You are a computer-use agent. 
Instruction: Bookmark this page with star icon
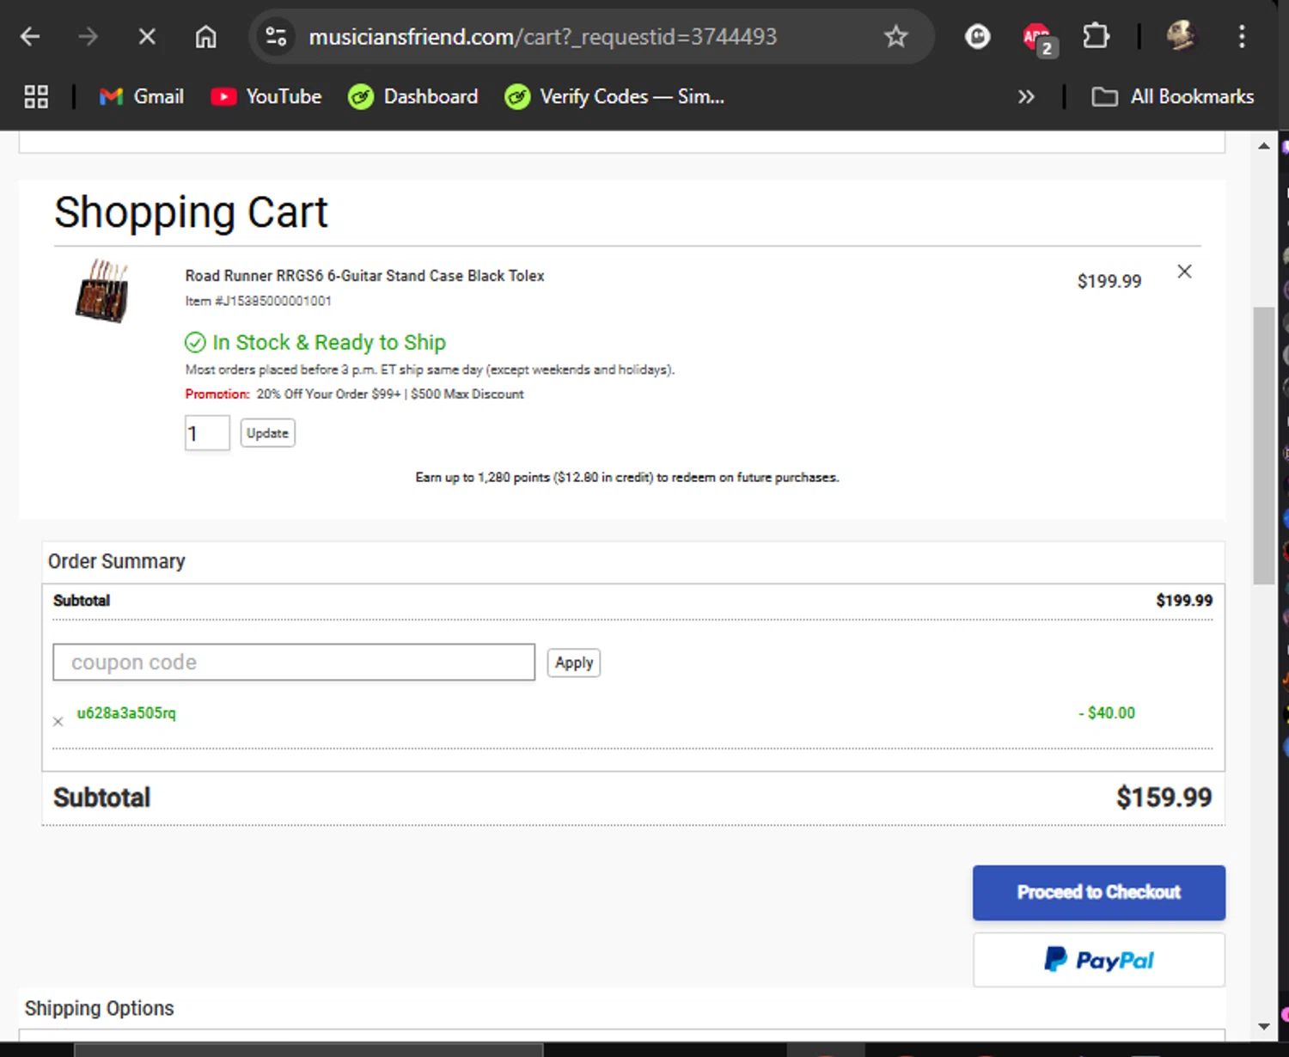(895, 36)
